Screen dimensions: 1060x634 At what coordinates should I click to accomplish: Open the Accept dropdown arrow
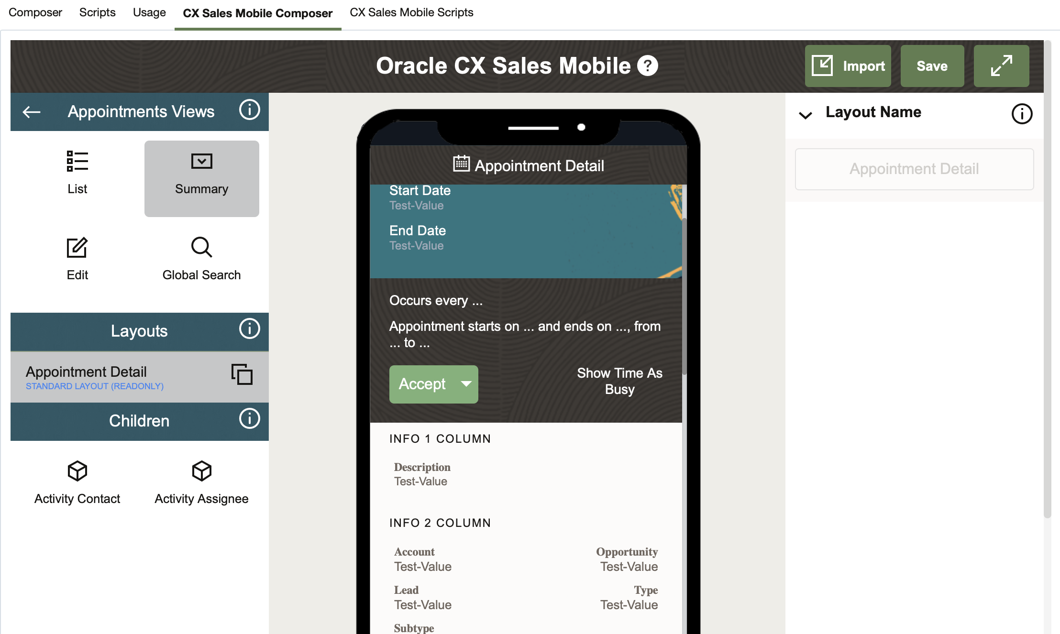466,384
